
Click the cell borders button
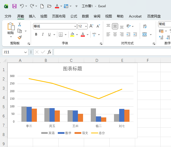pos(61,34)
